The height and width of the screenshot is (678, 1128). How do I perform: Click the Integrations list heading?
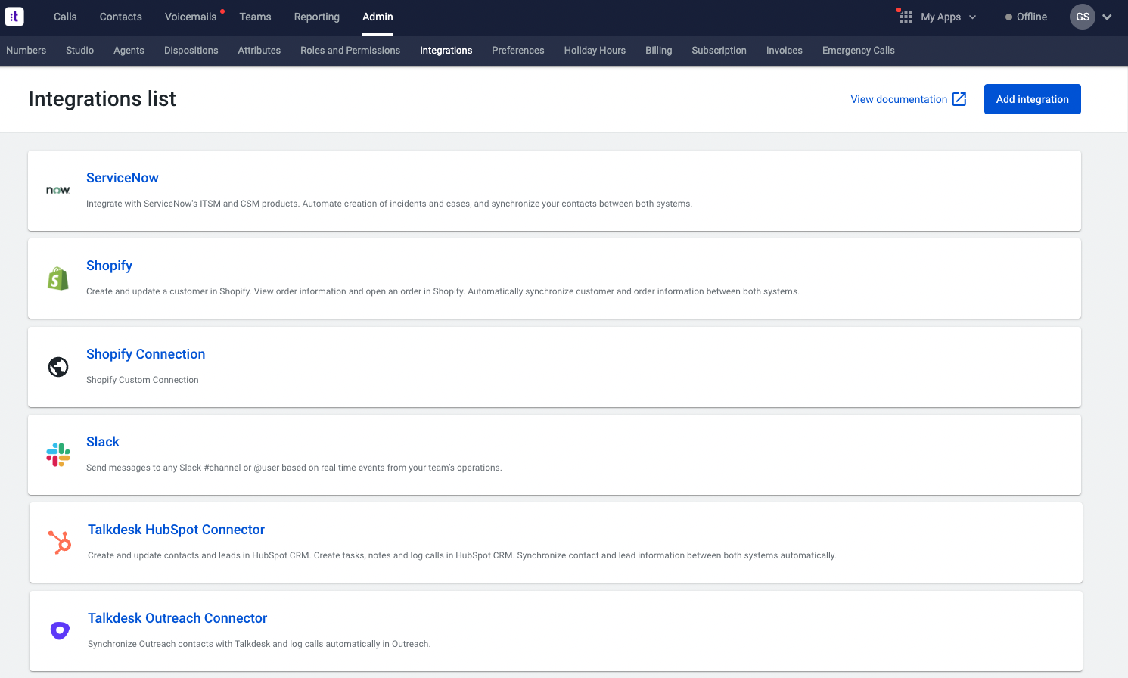click(x=102, y=99)
